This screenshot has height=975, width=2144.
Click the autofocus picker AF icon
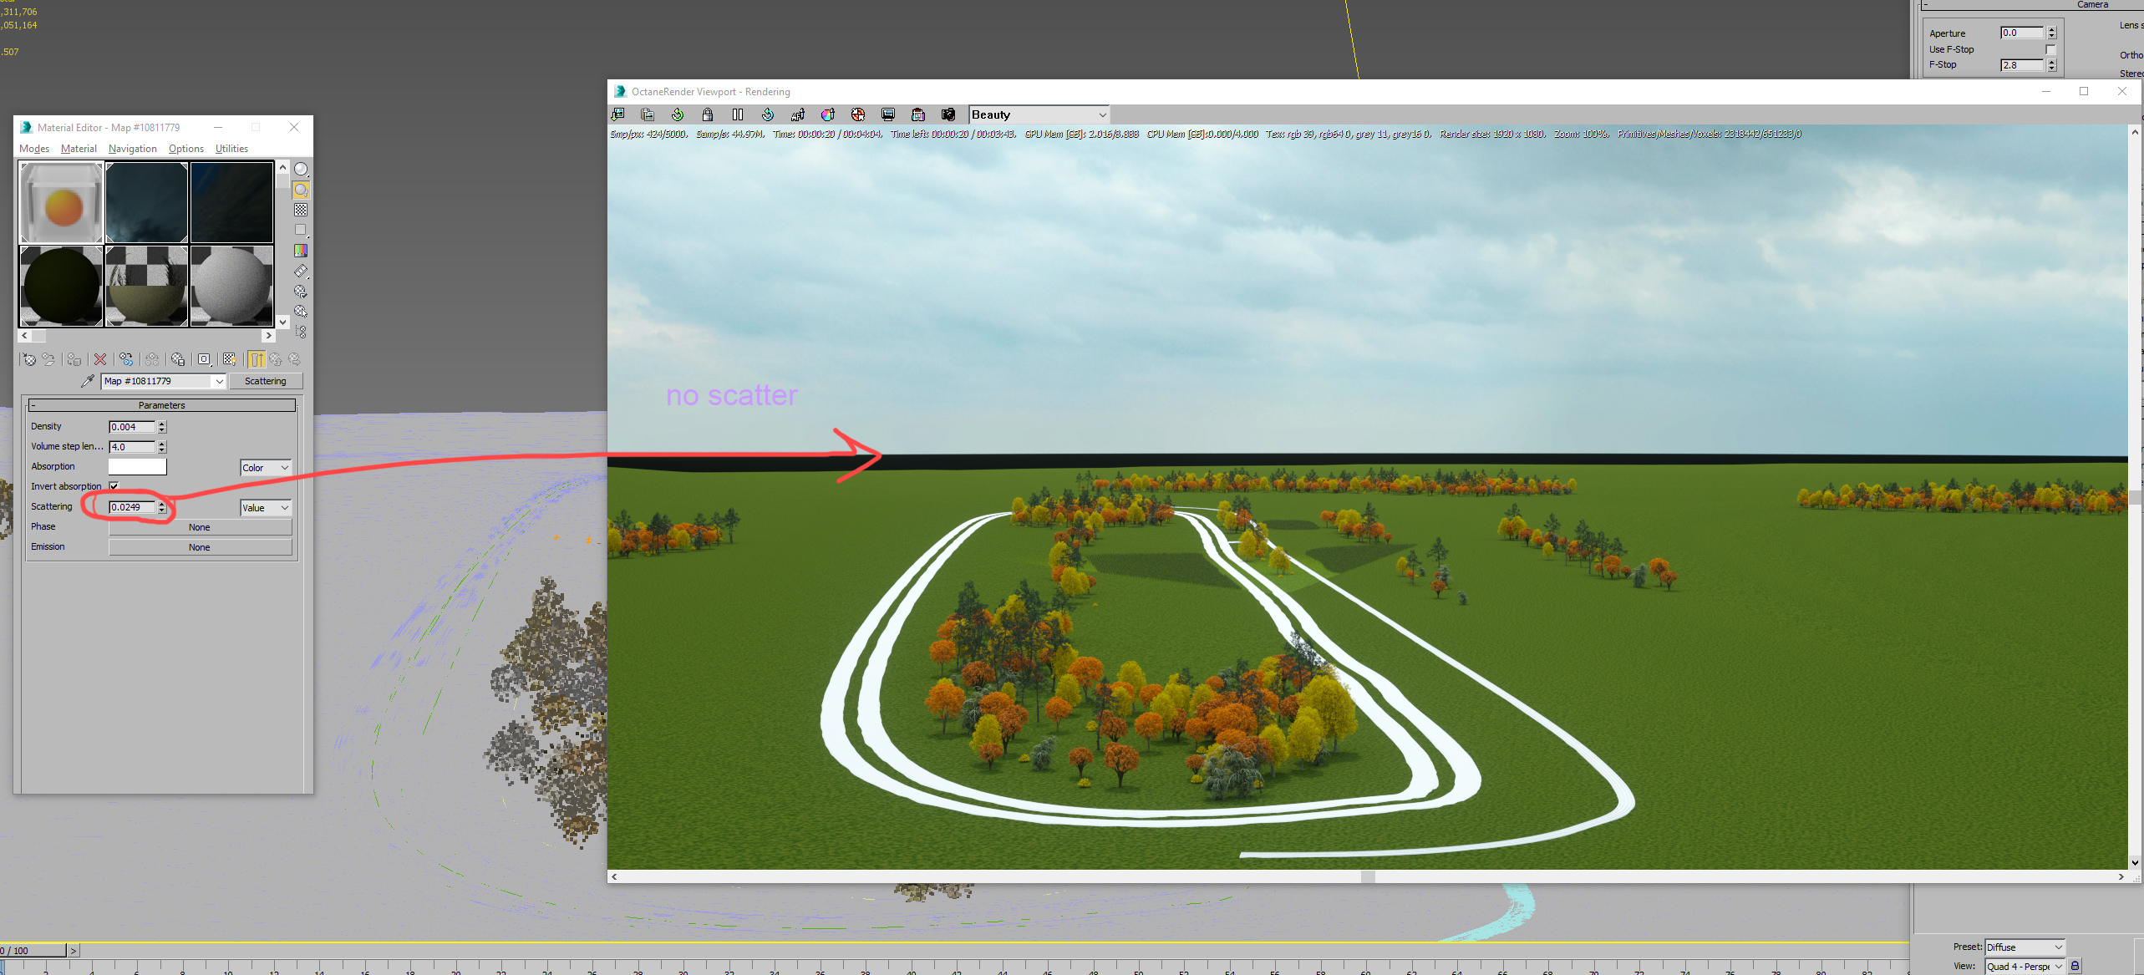pyautogui.click(x=798, y=114)
